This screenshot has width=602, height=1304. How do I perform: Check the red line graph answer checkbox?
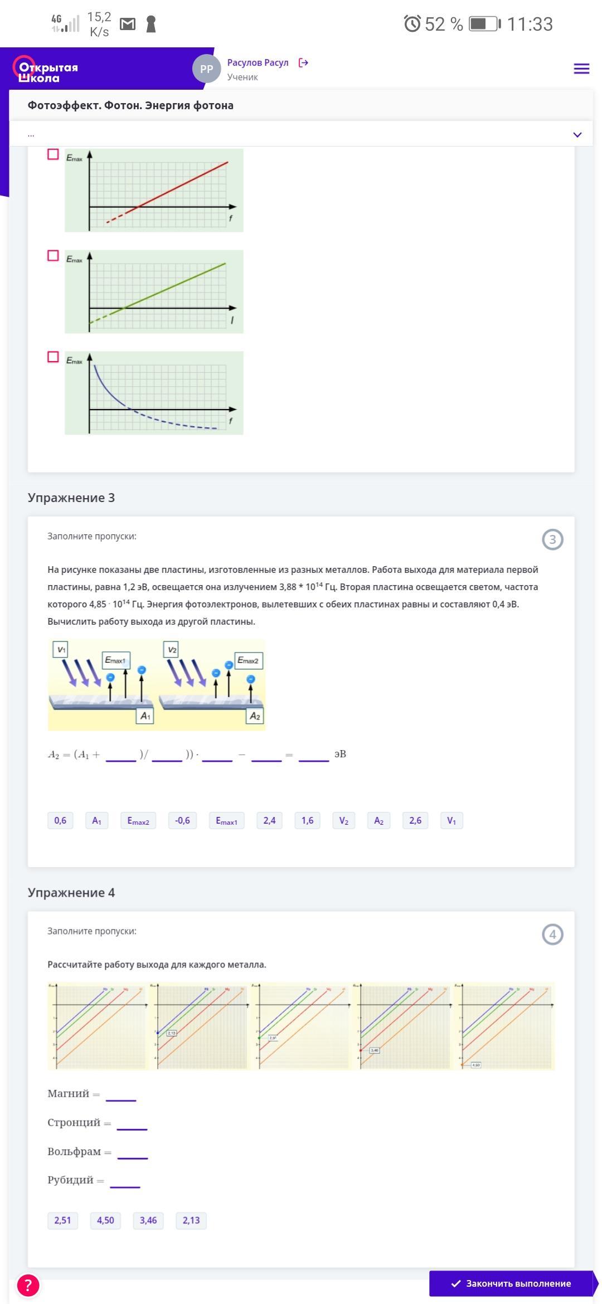tap(53, 154)
